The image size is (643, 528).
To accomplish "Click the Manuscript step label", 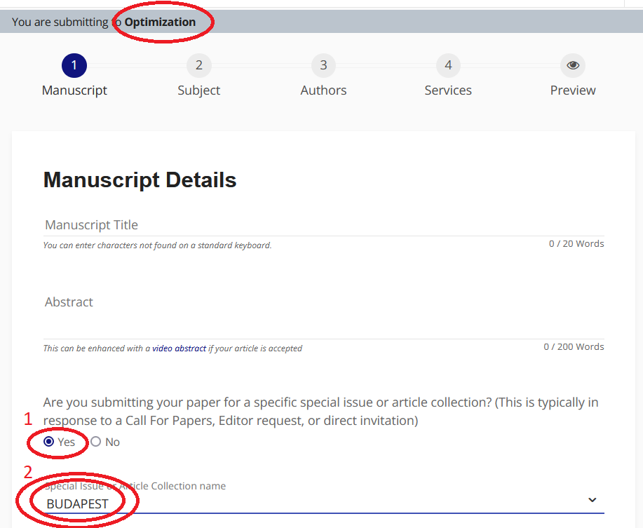I will pos(74,90).
